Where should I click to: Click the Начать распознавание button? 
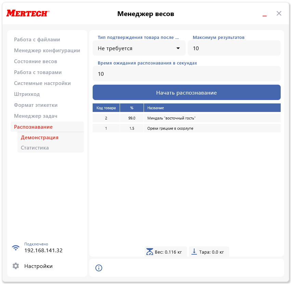tap(186, 92)
